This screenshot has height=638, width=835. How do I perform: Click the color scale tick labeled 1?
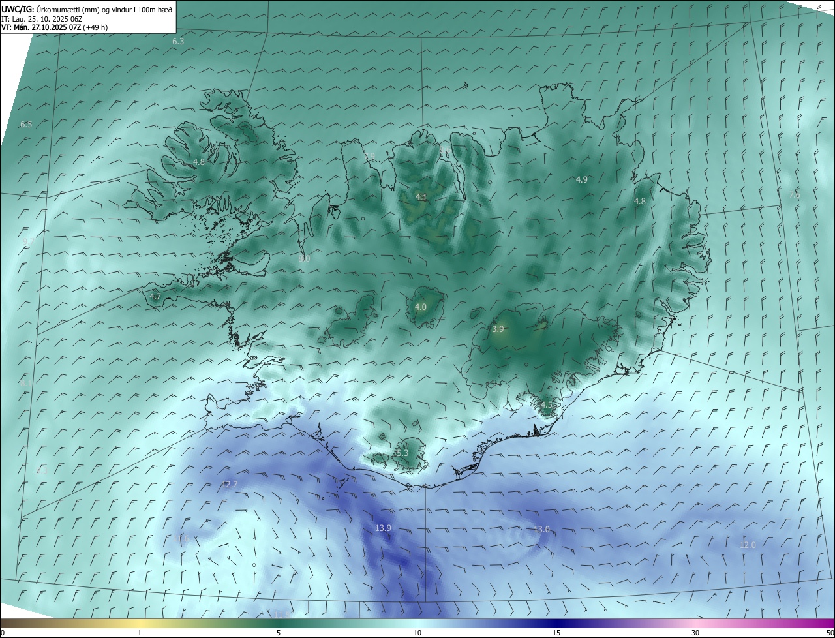tap(140, 633)
